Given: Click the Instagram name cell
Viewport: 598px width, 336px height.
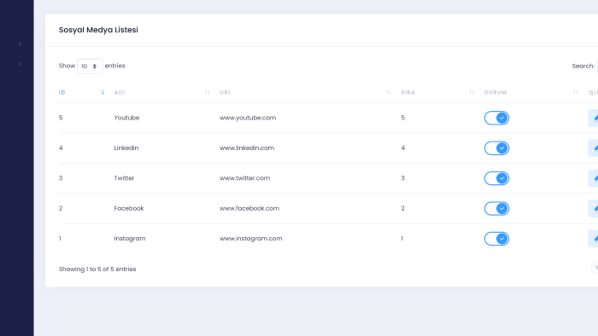Looking at the screenshot, I should (x=130, y=239).
